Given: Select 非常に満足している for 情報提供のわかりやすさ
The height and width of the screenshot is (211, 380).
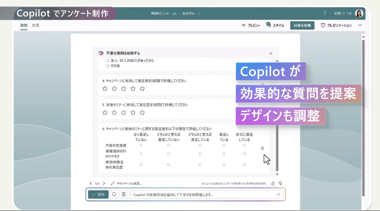Looking at the screenshot, I should pyautogui.click(x=244, y=154).
